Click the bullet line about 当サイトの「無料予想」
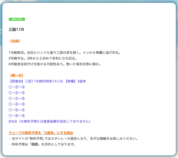 coord(73,139)
